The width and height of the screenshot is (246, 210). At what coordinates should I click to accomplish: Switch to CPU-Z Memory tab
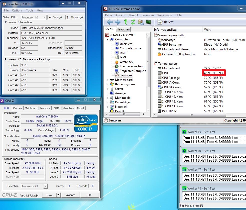point(45,108)
